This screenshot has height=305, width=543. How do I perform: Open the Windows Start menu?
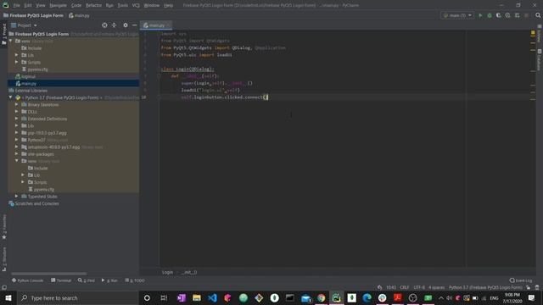(8, 297)
